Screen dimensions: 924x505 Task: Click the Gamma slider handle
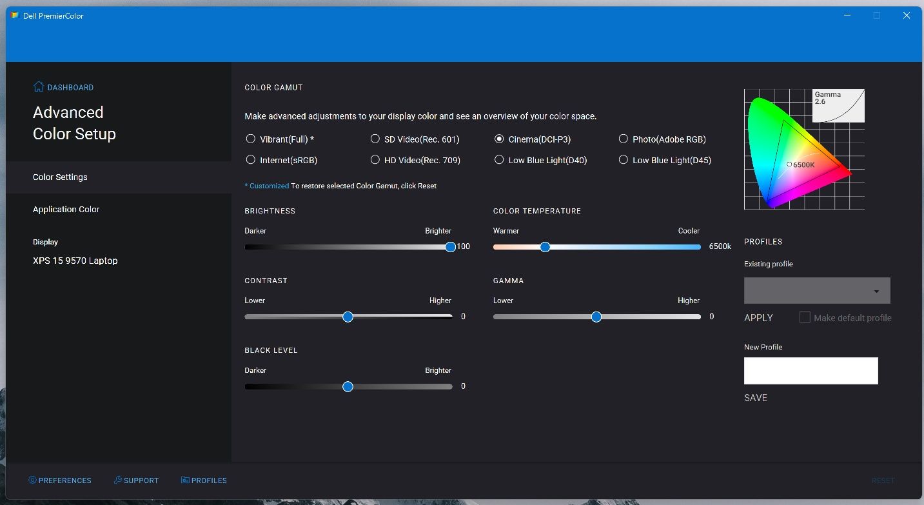596,317
